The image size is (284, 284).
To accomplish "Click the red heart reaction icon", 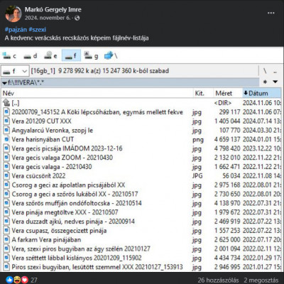I will pyautogui.click(x=25, y=280).
